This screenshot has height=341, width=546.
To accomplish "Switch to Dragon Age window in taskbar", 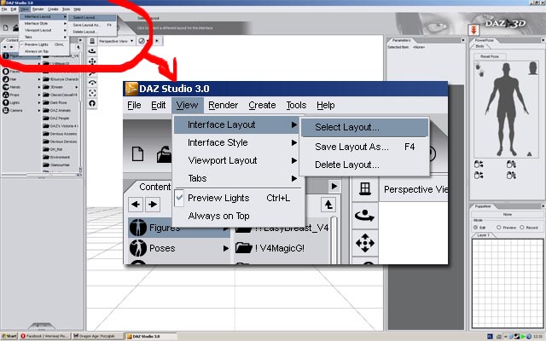I will tap(98, 336).
